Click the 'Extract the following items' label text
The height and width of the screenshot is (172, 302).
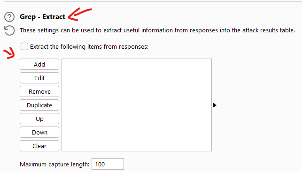[89, 47]
